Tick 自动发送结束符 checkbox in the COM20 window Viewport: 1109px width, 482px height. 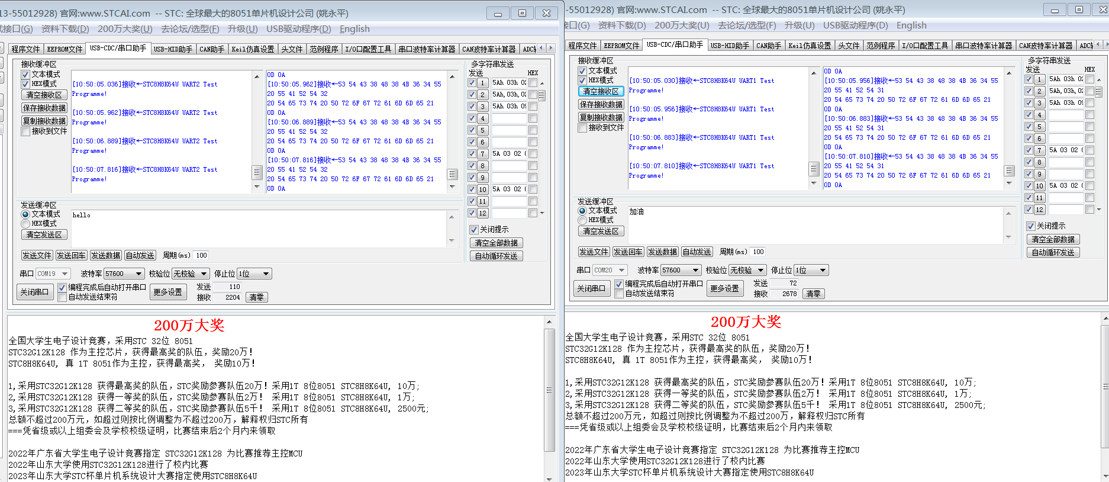pos(619,294)
